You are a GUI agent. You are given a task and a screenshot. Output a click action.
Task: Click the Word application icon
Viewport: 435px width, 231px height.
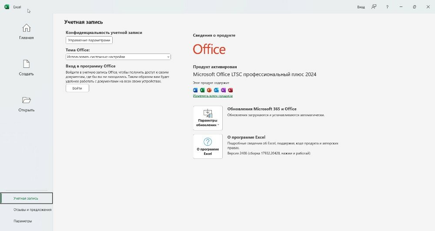tap(195, 90)
